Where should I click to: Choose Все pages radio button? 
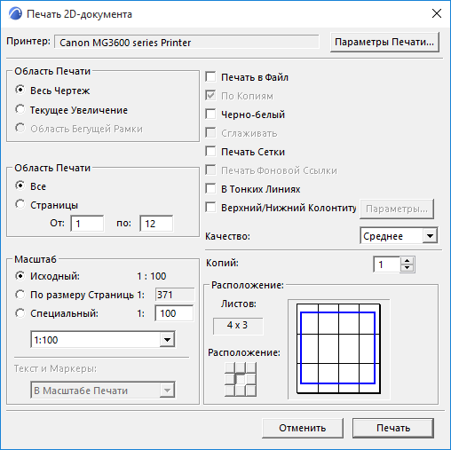coord(20,186)
